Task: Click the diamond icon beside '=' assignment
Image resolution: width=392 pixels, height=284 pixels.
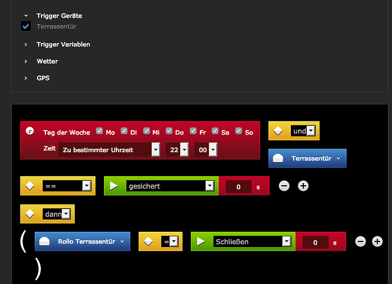Action: [148, 241]
